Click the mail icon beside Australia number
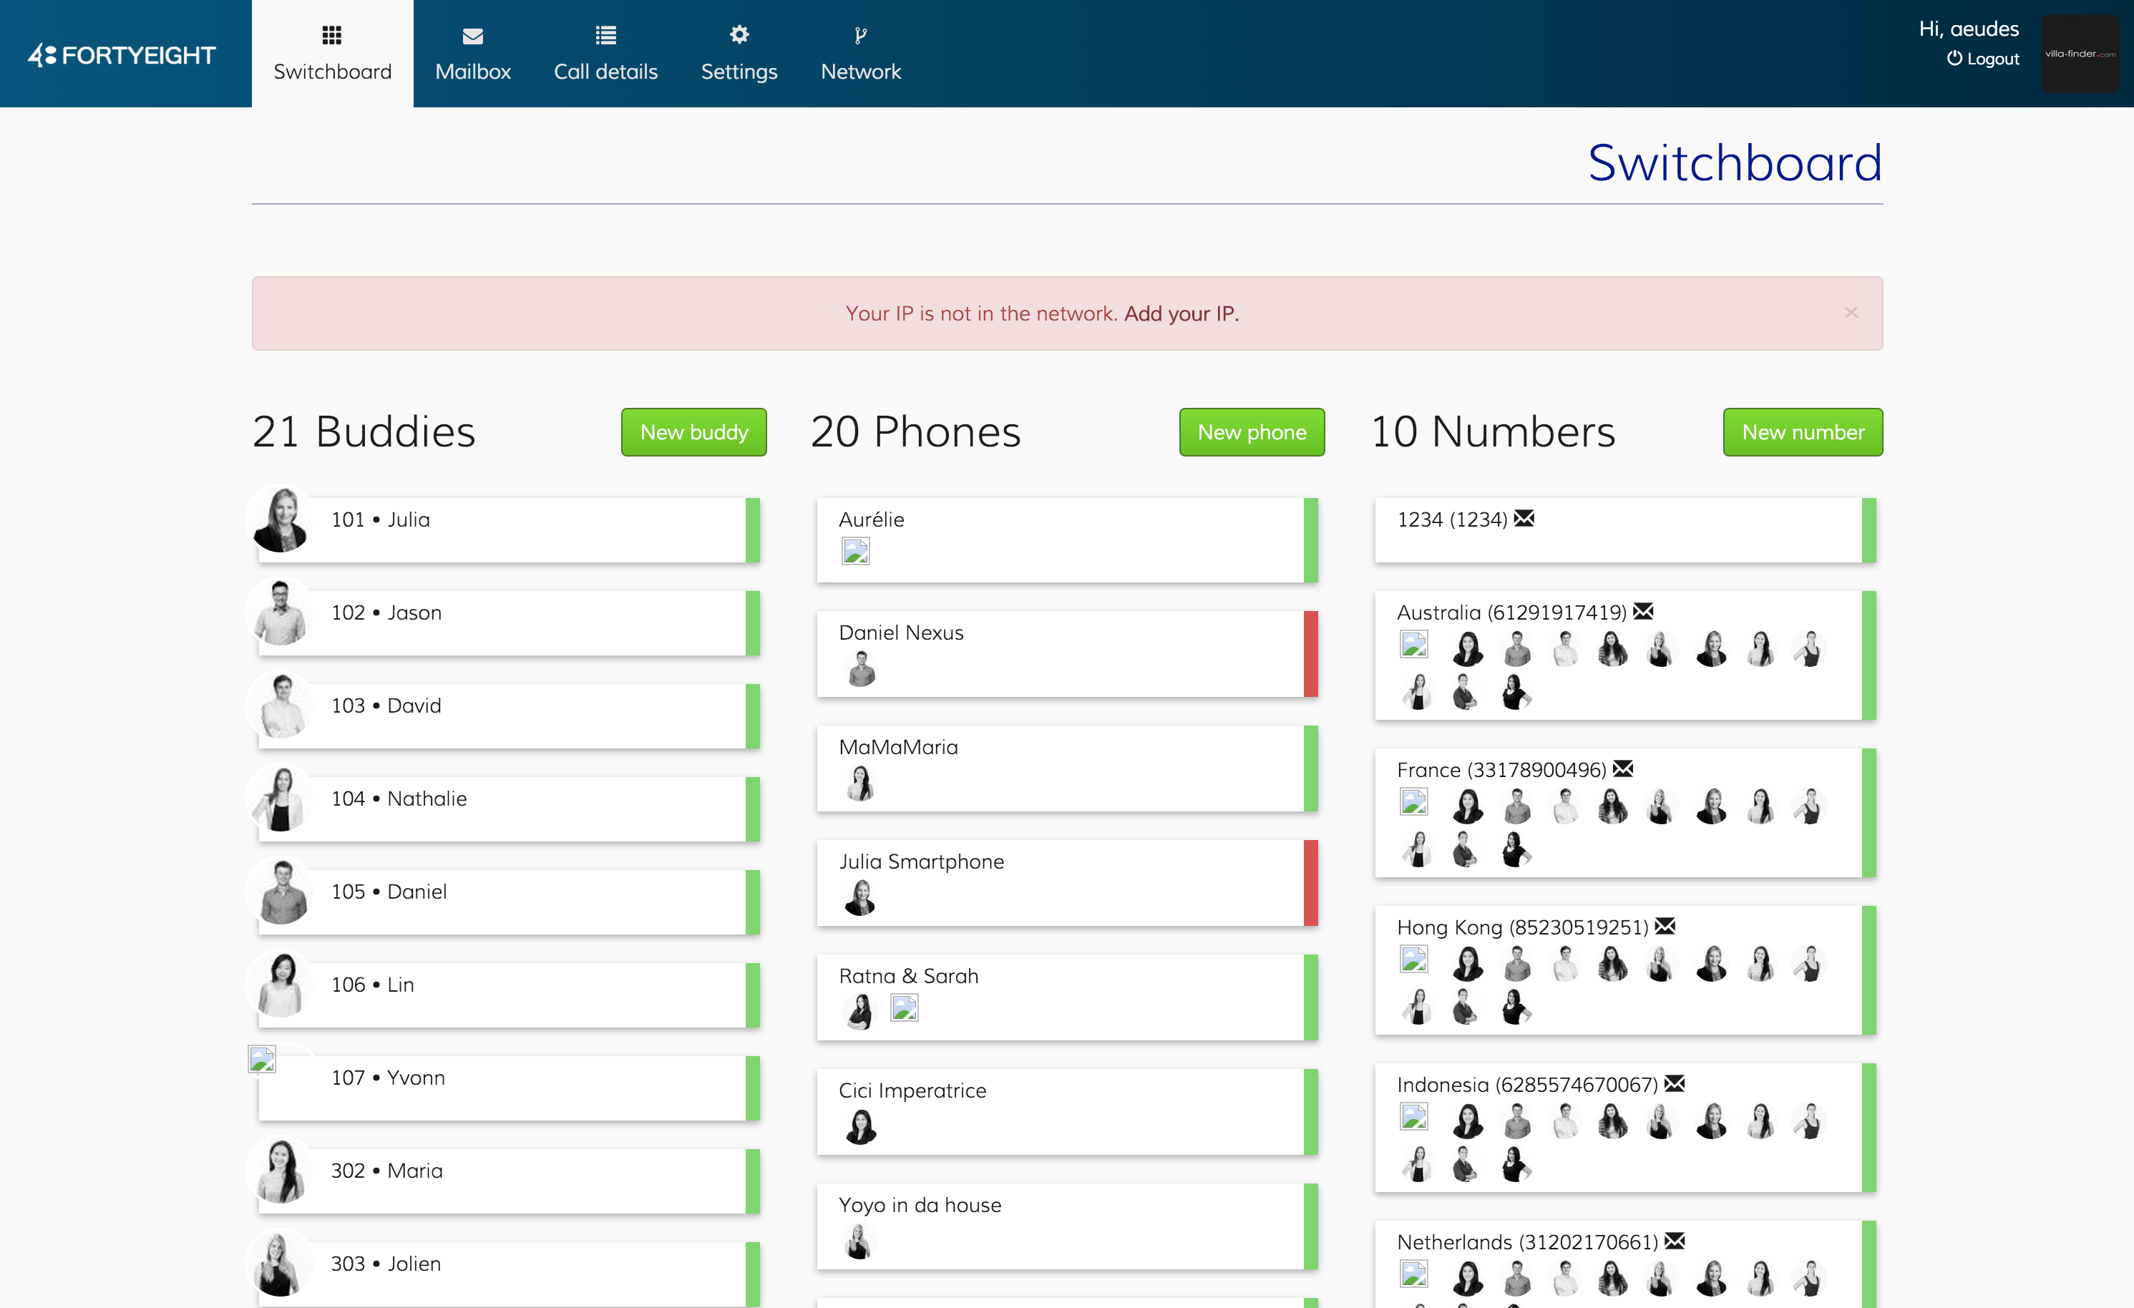 point(1643,612)
